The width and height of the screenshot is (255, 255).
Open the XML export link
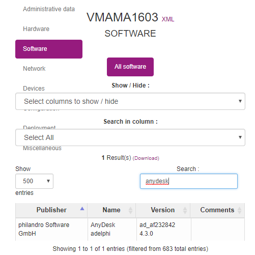[x=168, y=19]
